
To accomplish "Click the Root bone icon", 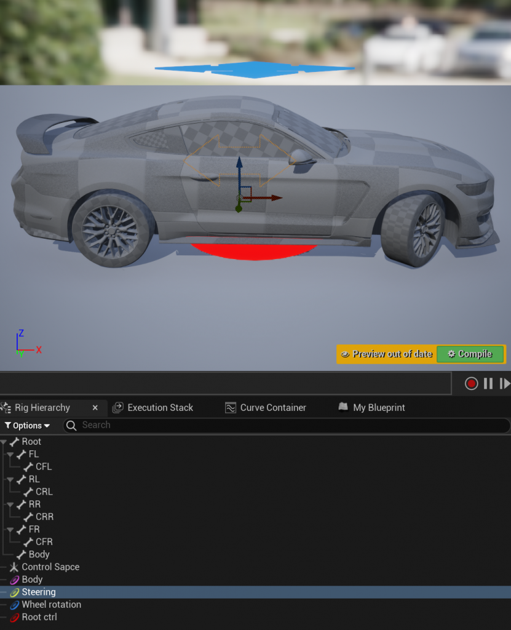I will (15, 442).
